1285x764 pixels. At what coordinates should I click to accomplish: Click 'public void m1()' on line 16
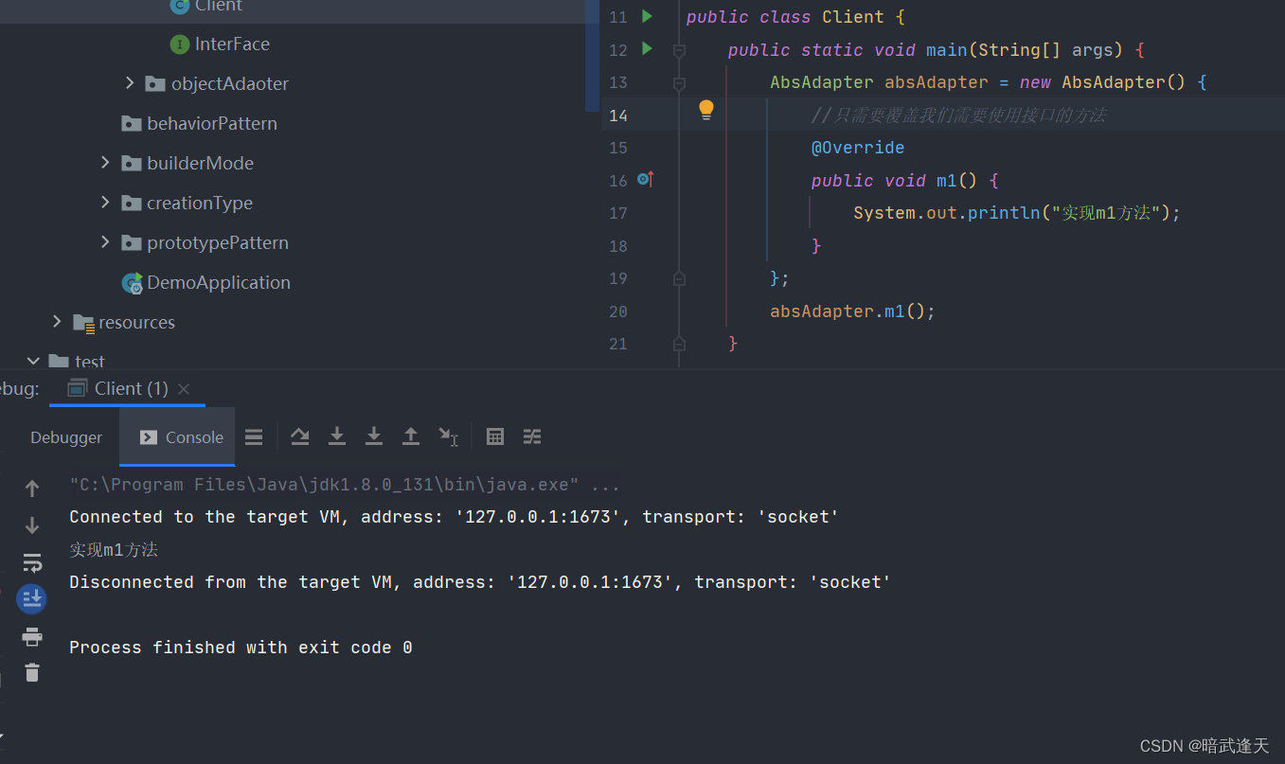click(x=894, y=181)
